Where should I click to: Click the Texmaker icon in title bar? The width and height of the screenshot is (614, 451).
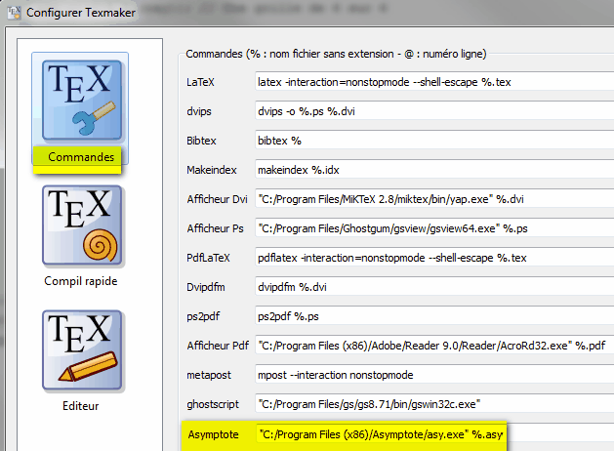click(14, 14)
